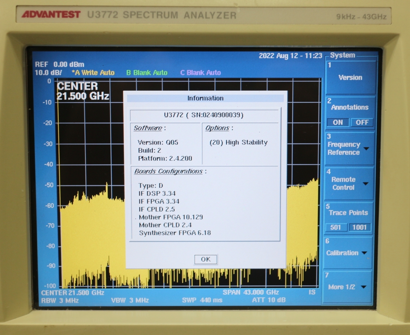Click the (20) High Stability option text

click(238, 142)
